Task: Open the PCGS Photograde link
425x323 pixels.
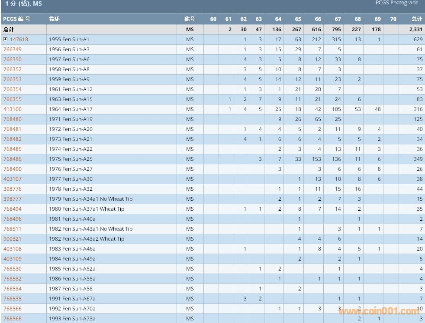Action: point(397,3)
